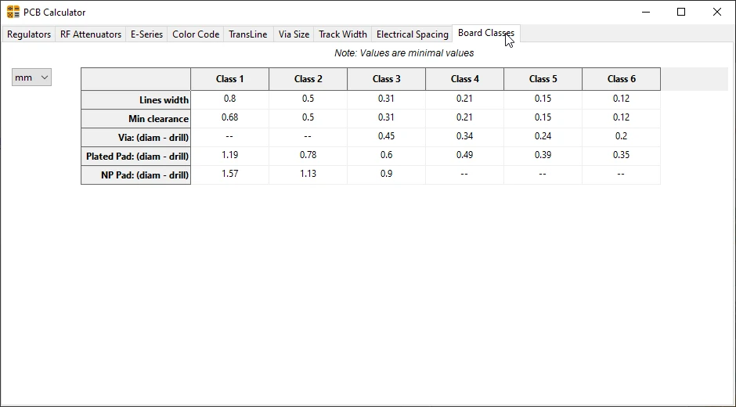736x407 pixels.
Task: Click the Class 6 column header
Action: [x=622, y=79]
